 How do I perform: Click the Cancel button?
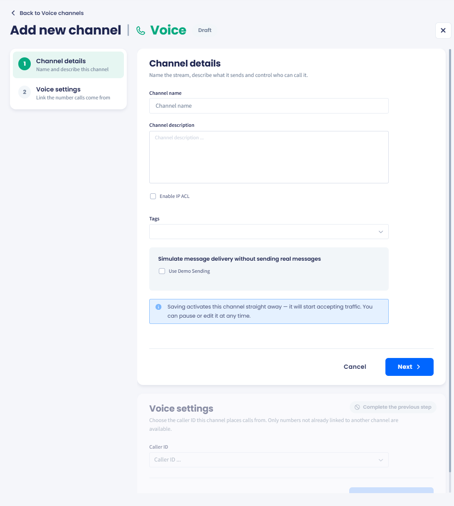pos(355,367)
